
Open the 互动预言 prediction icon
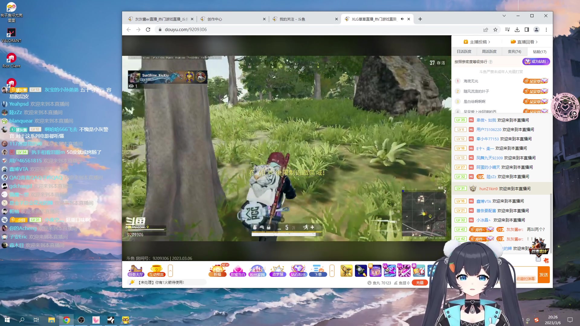click(156, 271)
